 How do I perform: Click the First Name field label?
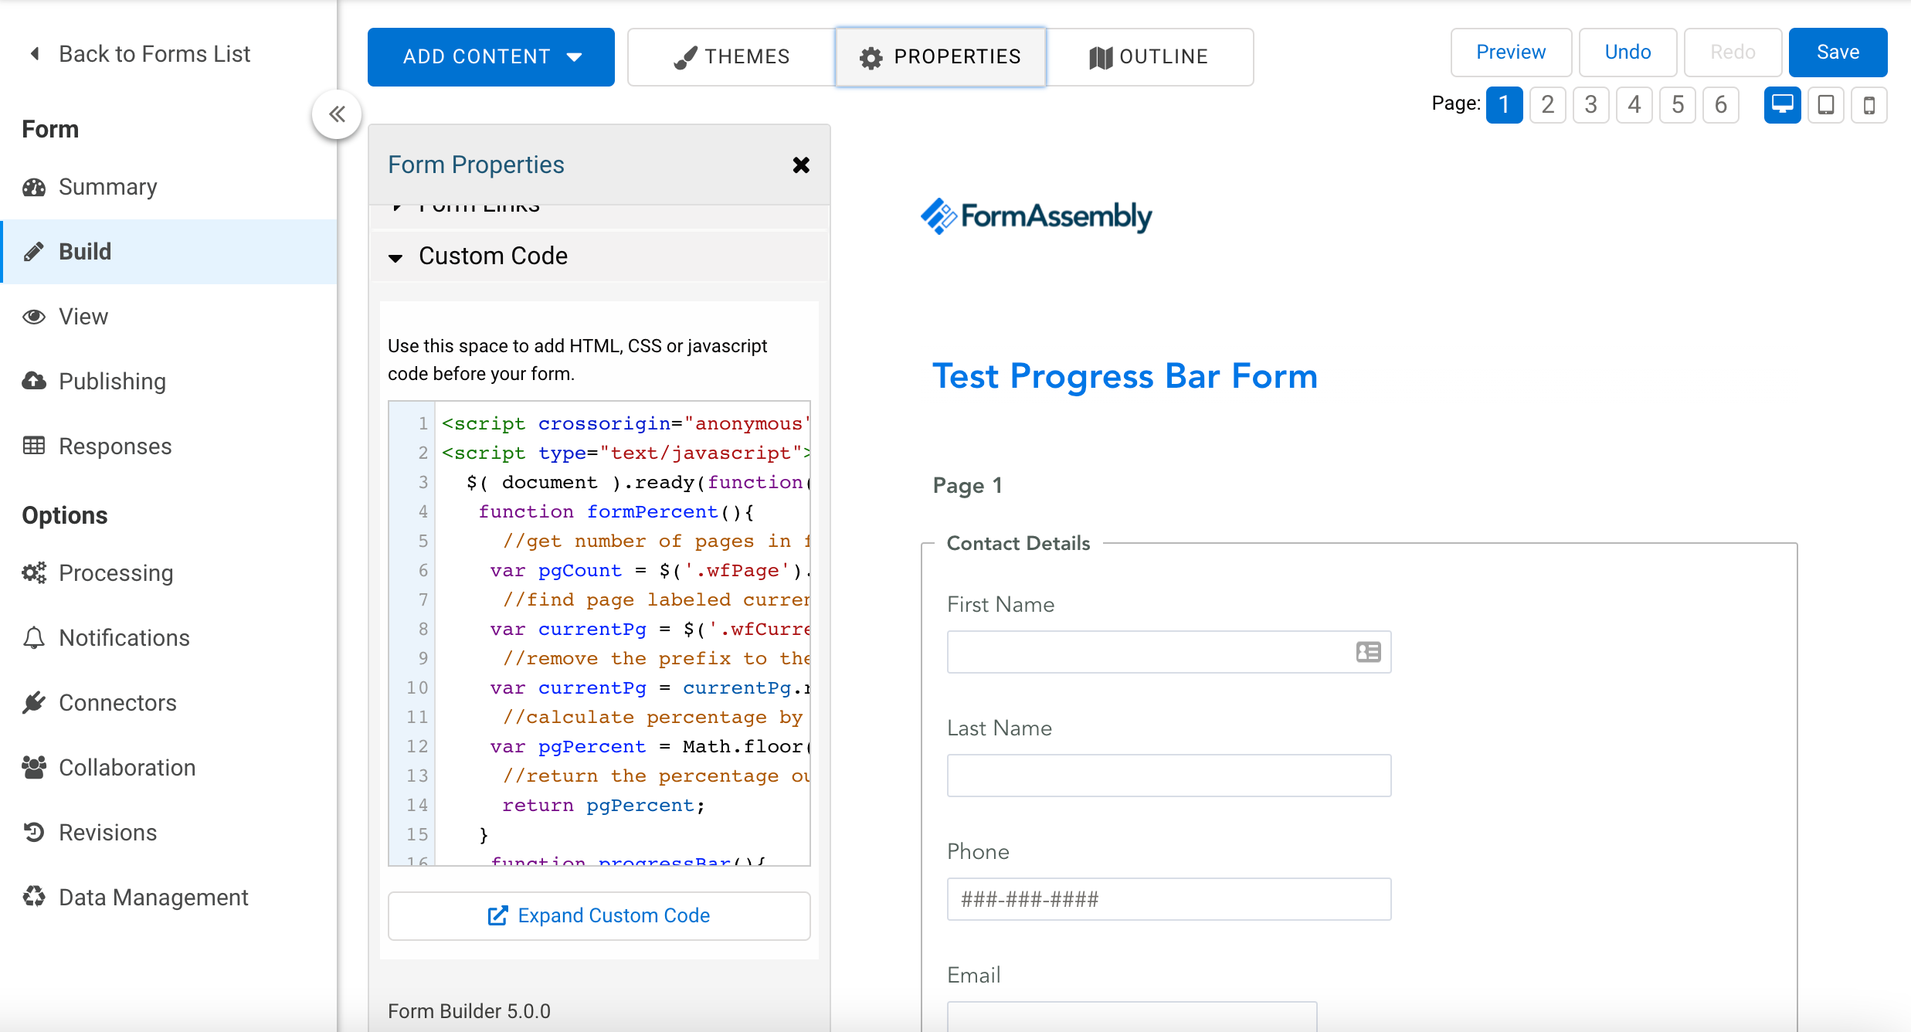(x=1001, y=605)
